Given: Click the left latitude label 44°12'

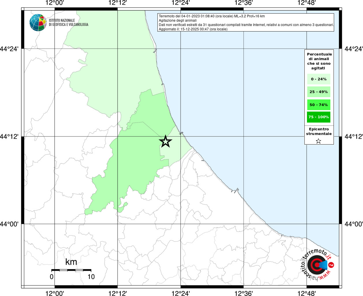Looking at the screenshot, I should point(9,136).
